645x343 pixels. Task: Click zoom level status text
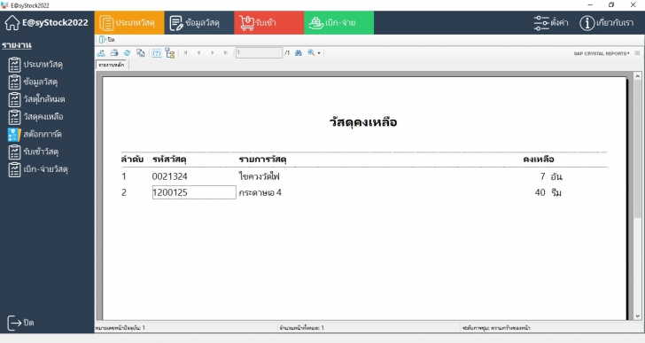point(496,328)
